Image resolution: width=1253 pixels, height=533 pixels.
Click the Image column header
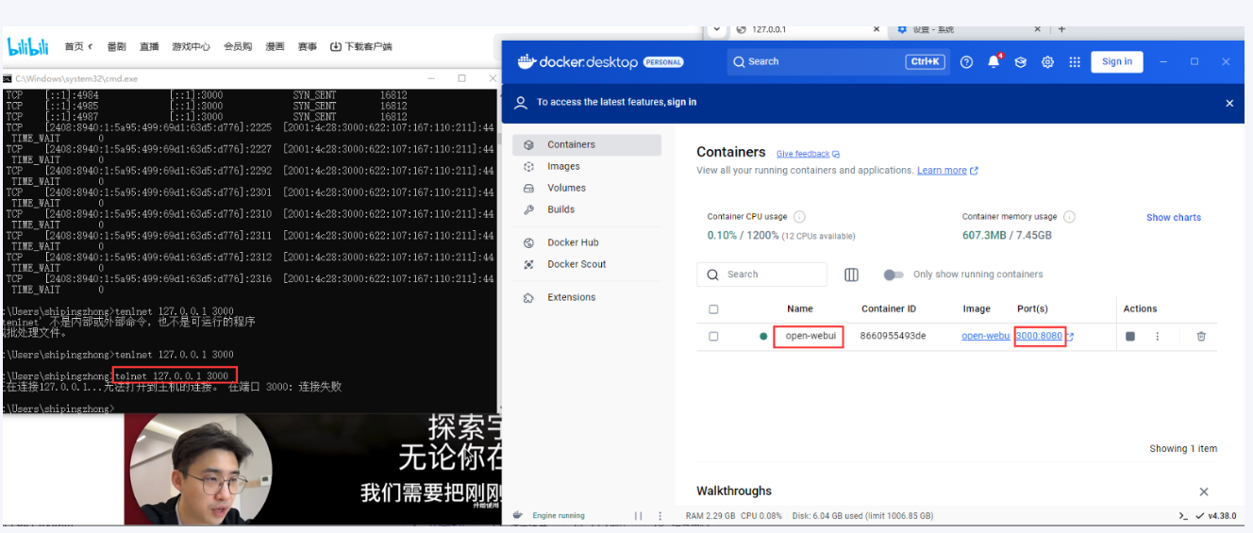[977, 309]
